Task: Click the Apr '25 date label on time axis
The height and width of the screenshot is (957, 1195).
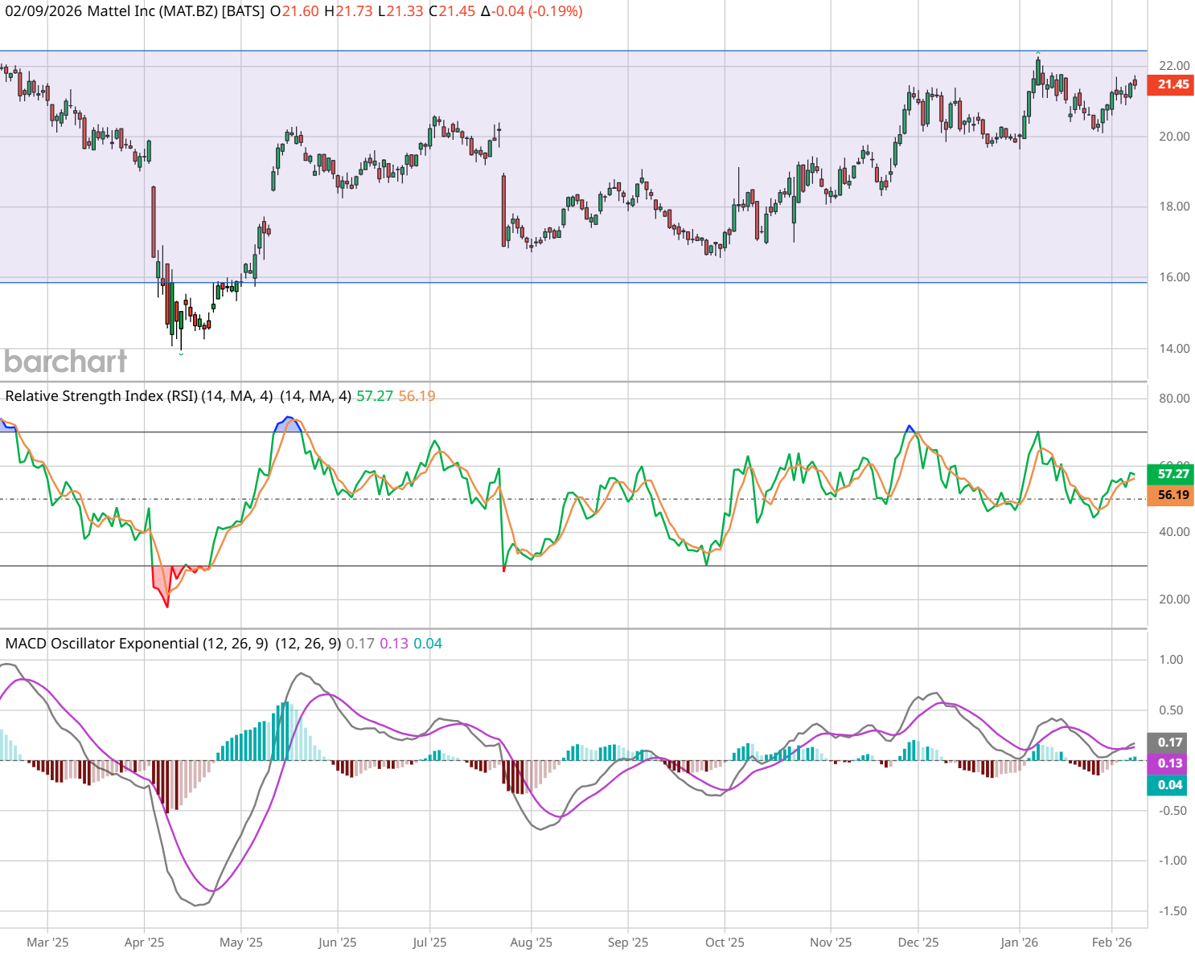Action: click(x=144, y=943)
